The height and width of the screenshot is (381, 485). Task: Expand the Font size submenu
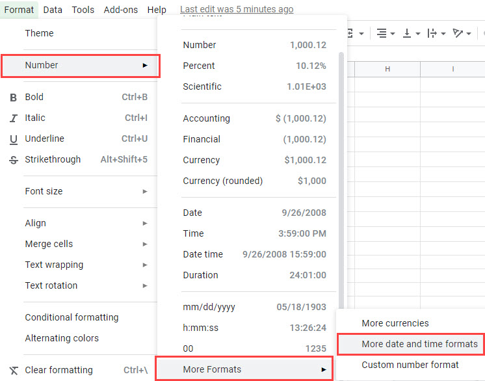(x=86, y=191)
